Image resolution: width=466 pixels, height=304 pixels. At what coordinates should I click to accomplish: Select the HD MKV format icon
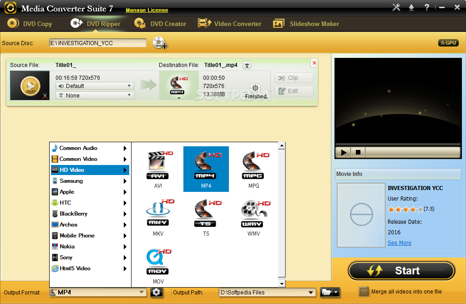(158, 217)
